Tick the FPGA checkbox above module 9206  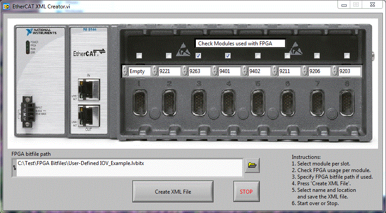pyautogui.click(x=317, y=56)
